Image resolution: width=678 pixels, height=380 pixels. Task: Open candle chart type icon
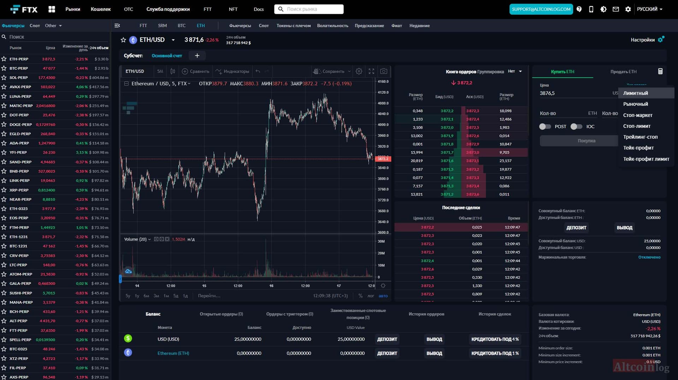[x=173, y=71]
